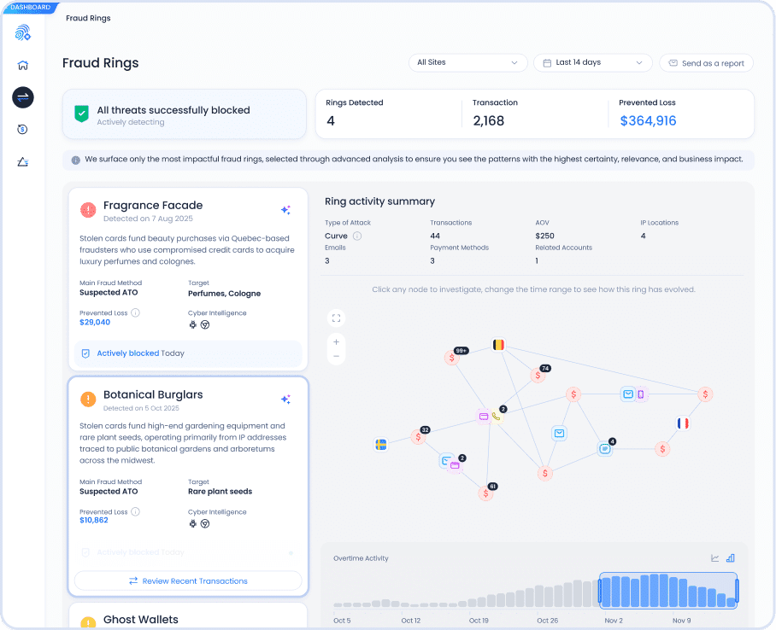The image size is (776, 630).
Task: Open the triangle alerts icon in sidebar
Action: pos(23,161)
